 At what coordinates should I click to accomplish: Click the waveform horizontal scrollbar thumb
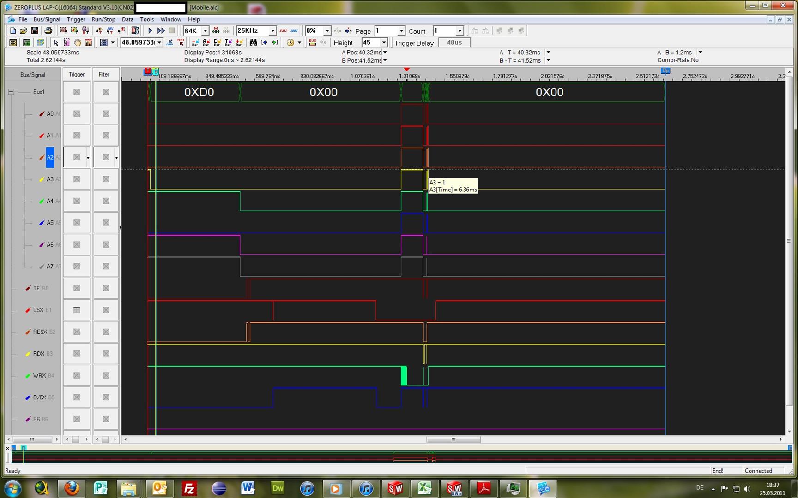(x=453, y=439)
